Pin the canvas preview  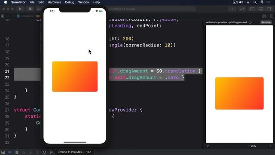point(208,146)
